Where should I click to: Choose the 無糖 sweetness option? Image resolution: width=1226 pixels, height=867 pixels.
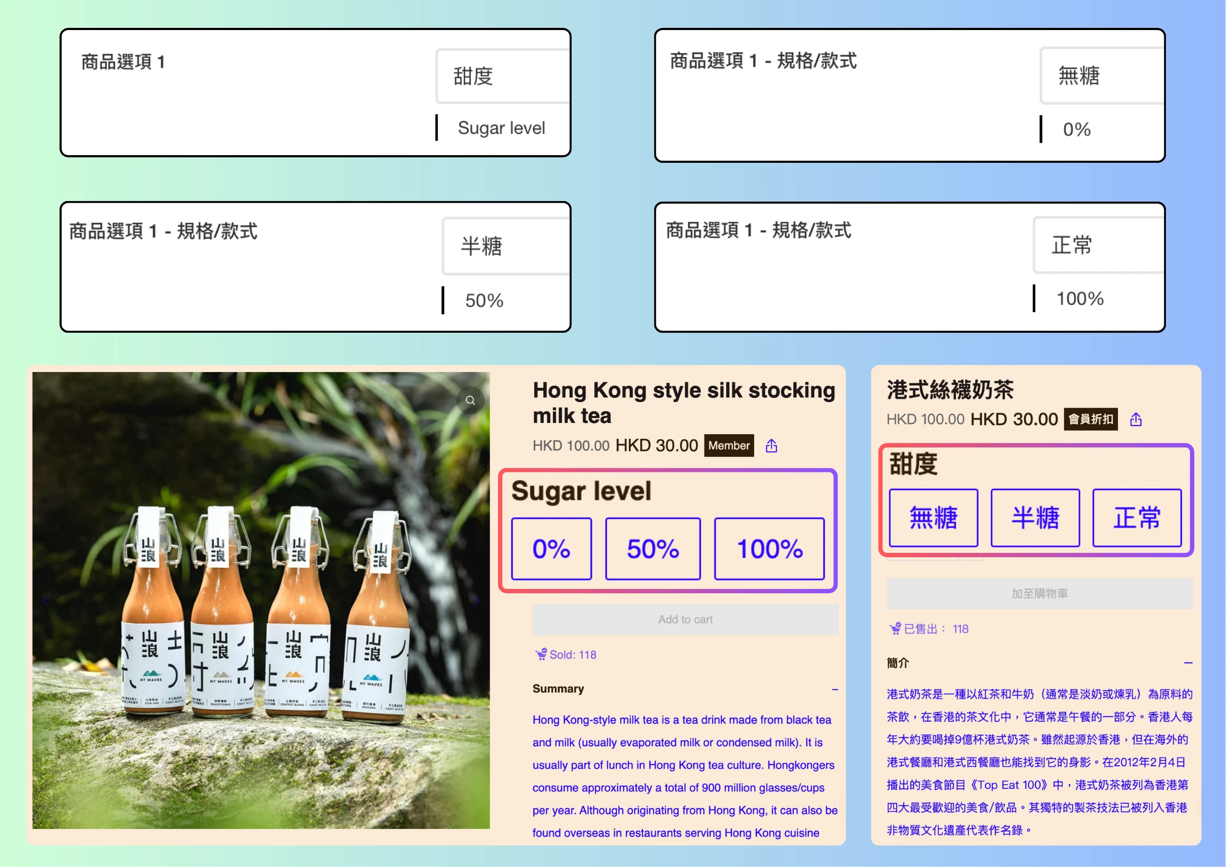tap(933, 518)
